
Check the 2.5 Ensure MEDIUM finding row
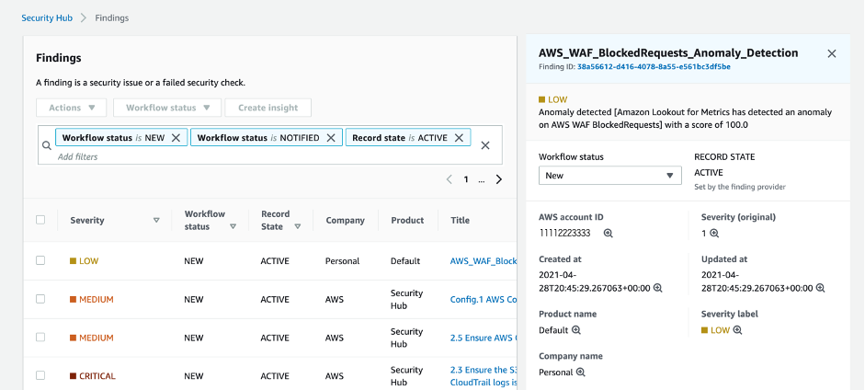coord(40,337)
